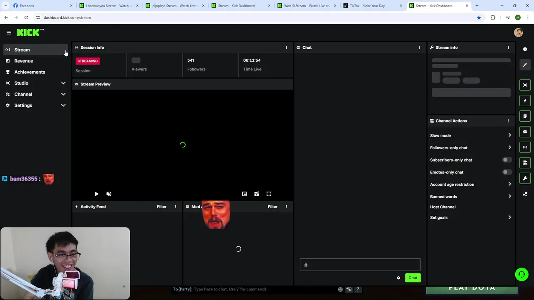Switch to the TikTok browser tab

pos(372,6)
